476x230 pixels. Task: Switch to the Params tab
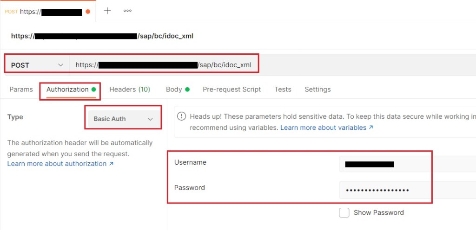click(21, 89)
